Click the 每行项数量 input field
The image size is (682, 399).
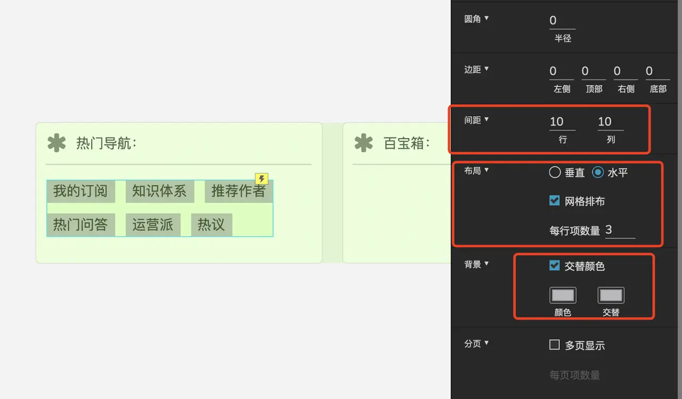(x=620, y=230)
